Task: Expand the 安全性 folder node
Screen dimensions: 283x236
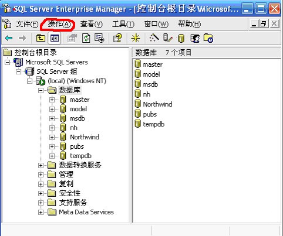Action: point(41,193)
